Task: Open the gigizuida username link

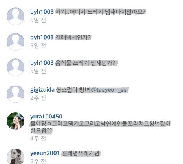Action: (42, 90)
